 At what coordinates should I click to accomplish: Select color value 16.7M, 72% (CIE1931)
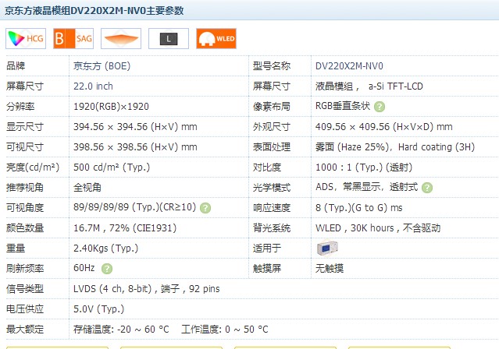125,228
